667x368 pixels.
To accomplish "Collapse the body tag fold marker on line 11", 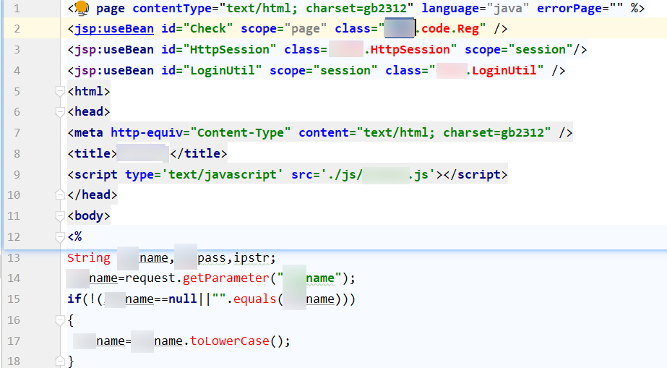I will [x=59, y=216].
